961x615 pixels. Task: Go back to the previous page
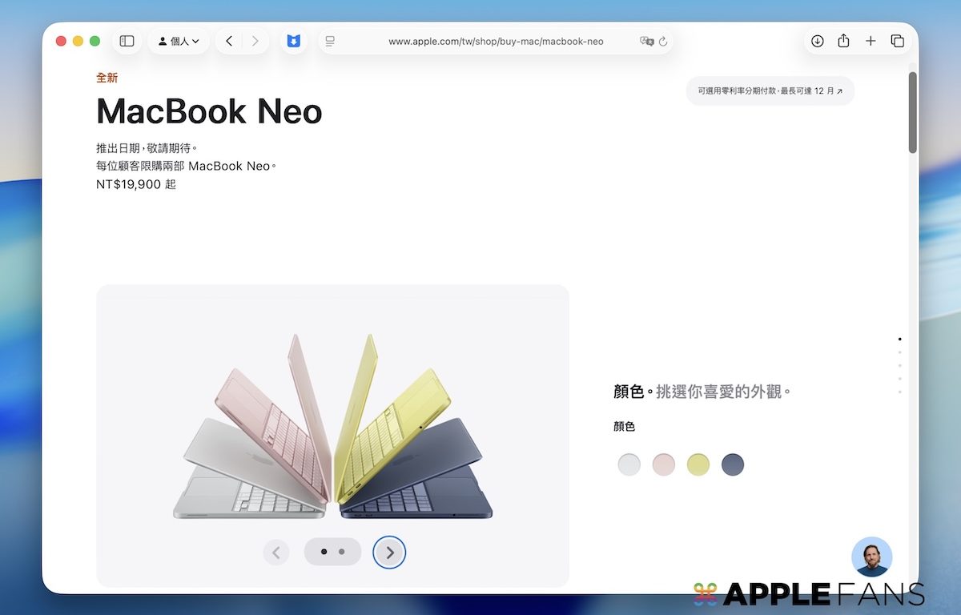coord(229,41)
